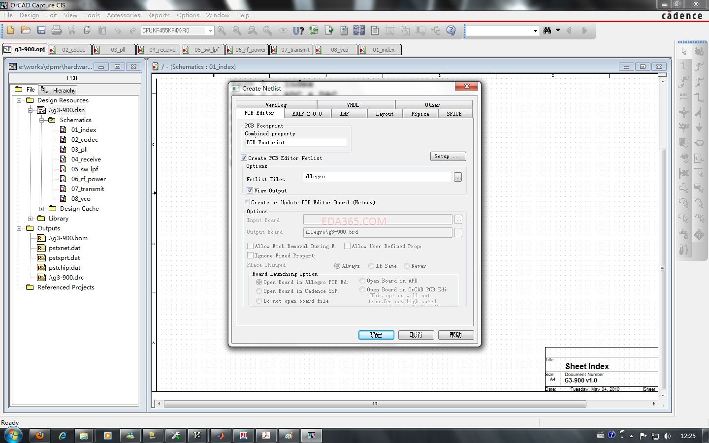
Task: Open Windows Explorer from the taskbar
Action: pos(84,435)
